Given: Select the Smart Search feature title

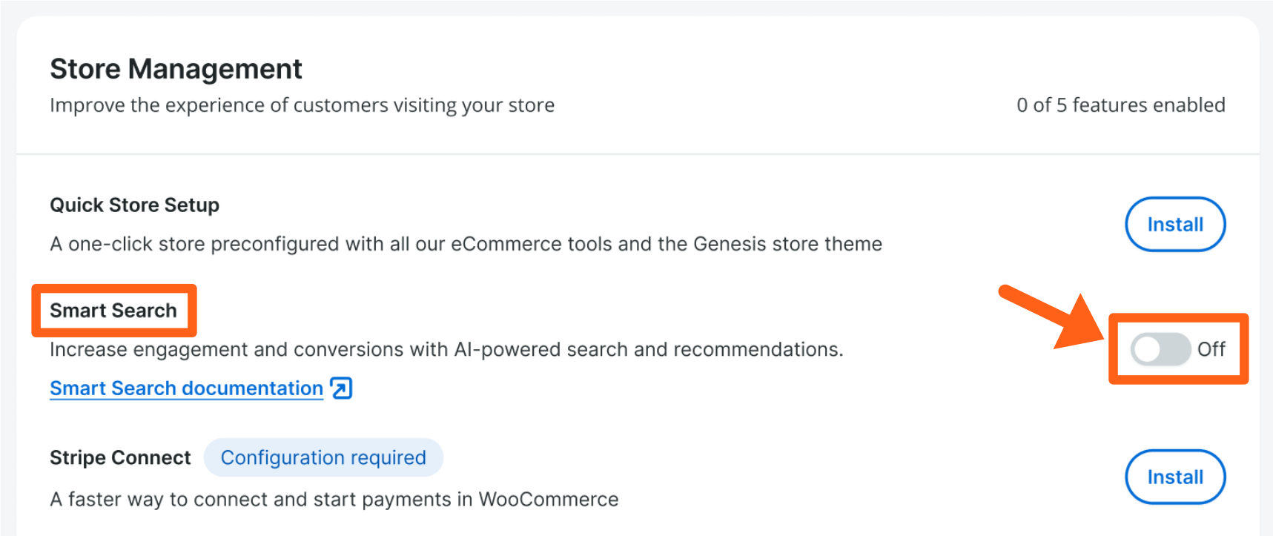Looking at the screenshot, I should coord(113,311).
